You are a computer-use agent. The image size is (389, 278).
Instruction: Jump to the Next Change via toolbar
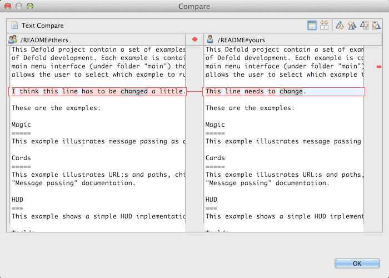[364, 26]
